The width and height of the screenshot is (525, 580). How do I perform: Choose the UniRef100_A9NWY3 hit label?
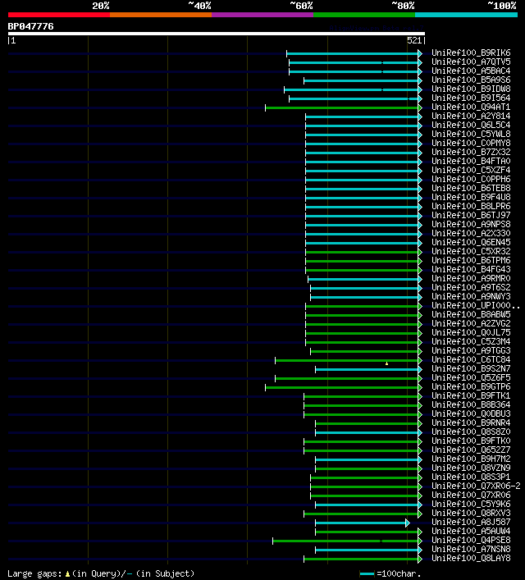[471, 296]
